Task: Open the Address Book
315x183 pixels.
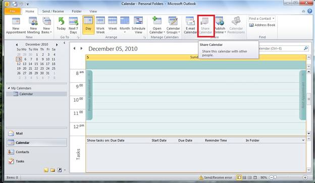Action: [x=262, y=25]
